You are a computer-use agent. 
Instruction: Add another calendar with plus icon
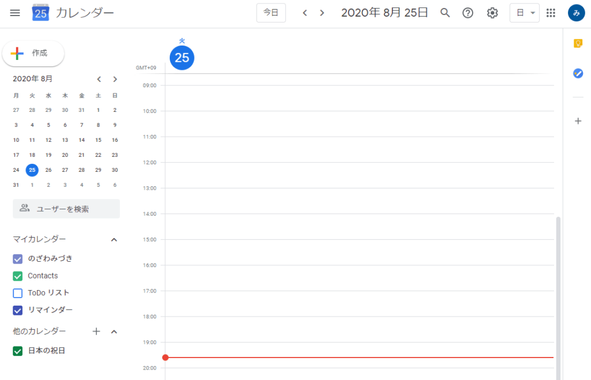(x=96, y=332)
